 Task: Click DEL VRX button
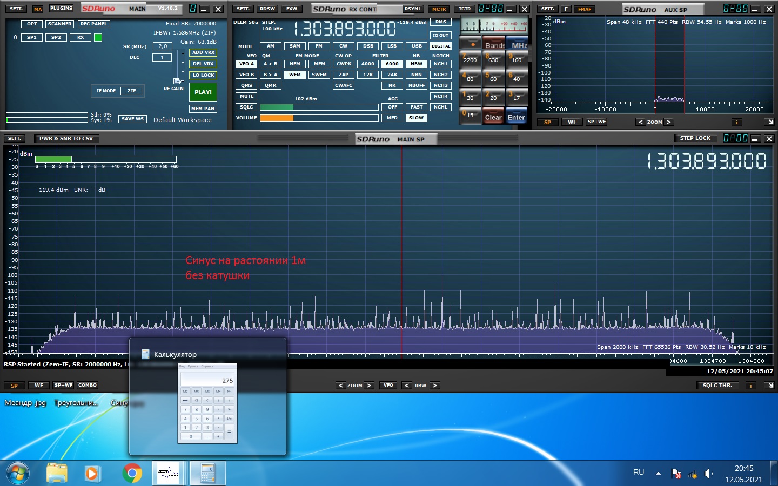pyautogui.click(x=203, y=64)
